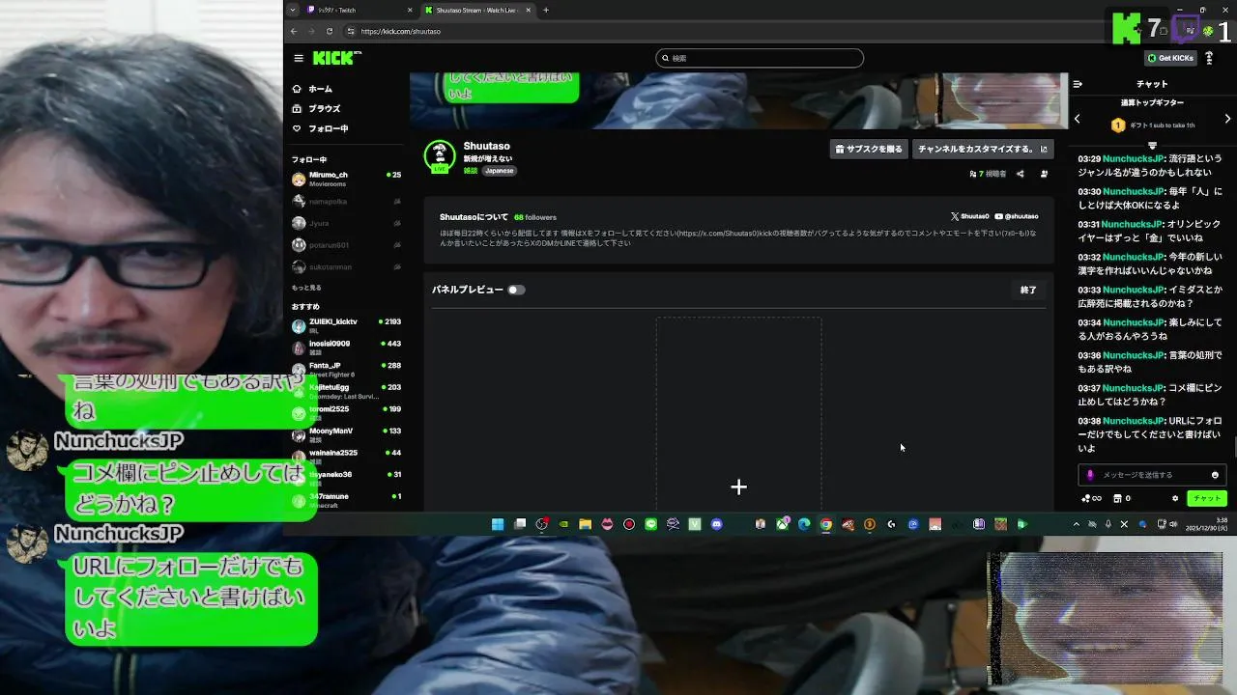Open inosisi0909 recommended channel

(347, 347)
